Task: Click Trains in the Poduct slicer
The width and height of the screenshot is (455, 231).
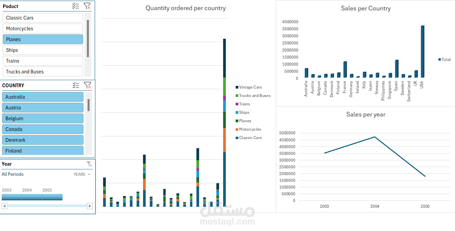Action: pyautogui.click(x=43, y=61)
